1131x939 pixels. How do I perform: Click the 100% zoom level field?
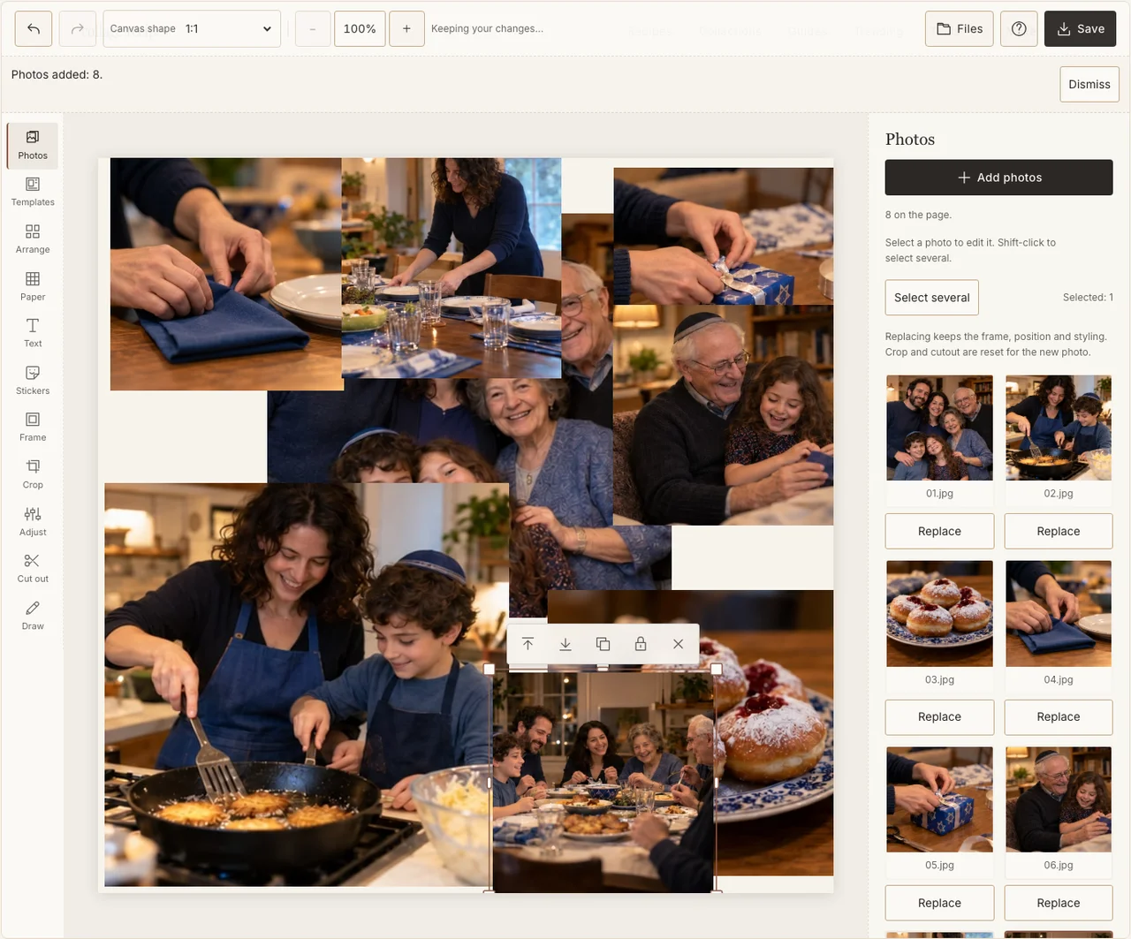[x=360, y=29]
